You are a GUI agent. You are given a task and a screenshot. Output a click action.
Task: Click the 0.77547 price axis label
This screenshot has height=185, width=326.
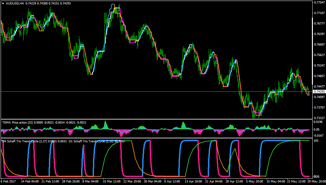(319, 3)
